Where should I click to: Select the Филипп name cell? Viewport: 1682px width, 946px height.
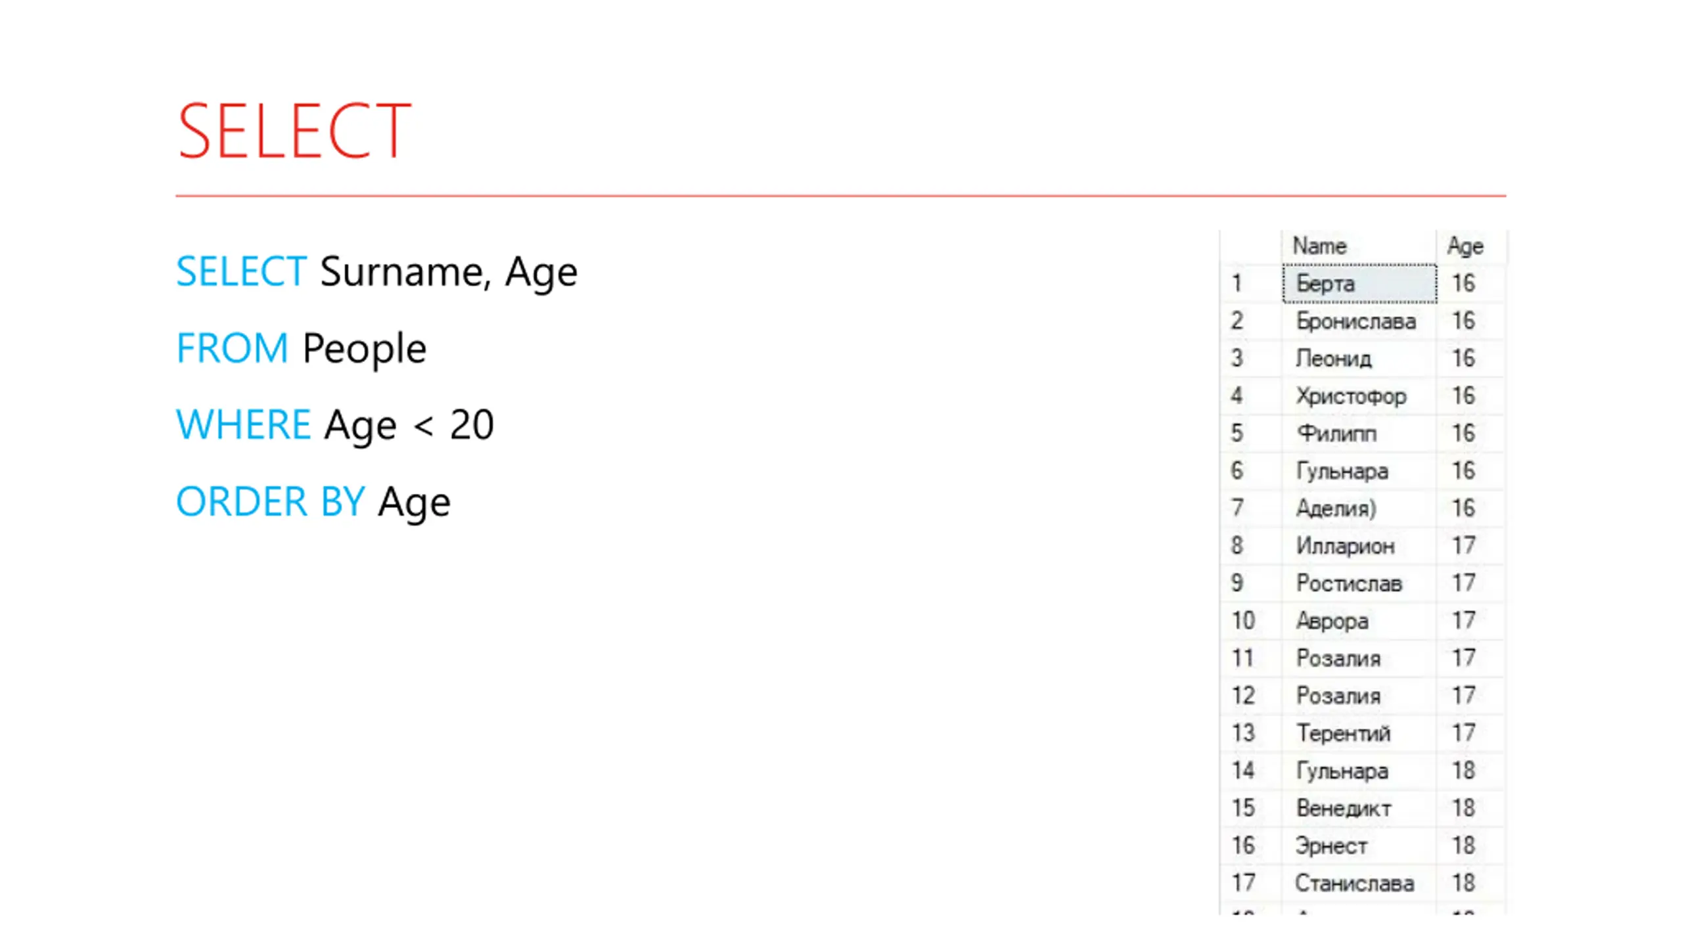(x=1359, y=434)
